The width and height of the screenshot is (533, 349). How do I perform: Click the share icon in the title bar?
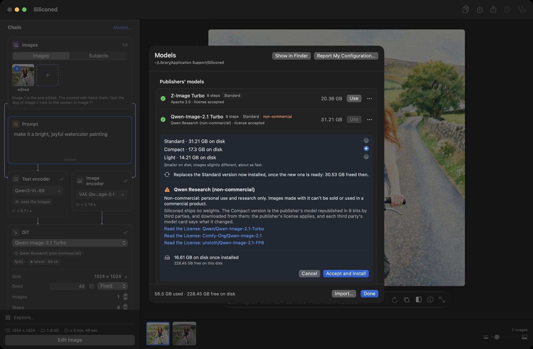pos(493,9)
